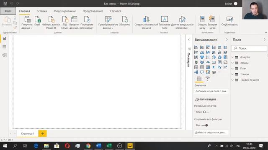Select the multi-row card visual
This screenshot has height=150, width=268.
(219, 62)
